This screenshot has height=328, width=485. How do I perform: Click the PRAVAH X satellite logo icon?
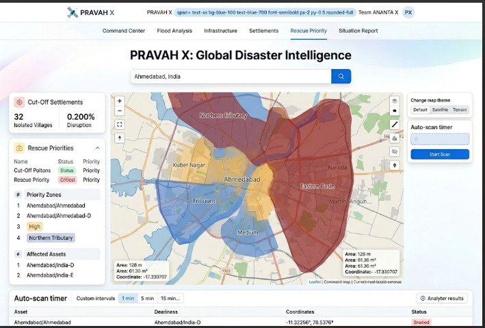pyautogui.click(x=73, y=12)
